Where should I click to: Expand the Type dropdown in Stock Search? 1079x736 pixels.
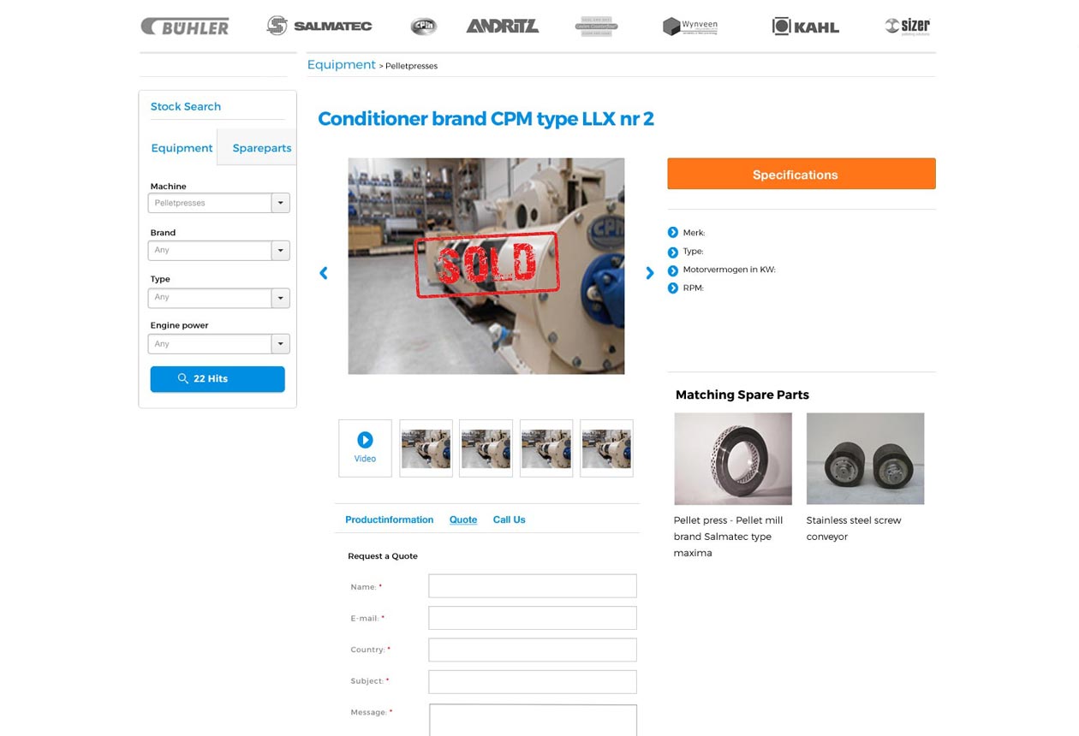219,297
